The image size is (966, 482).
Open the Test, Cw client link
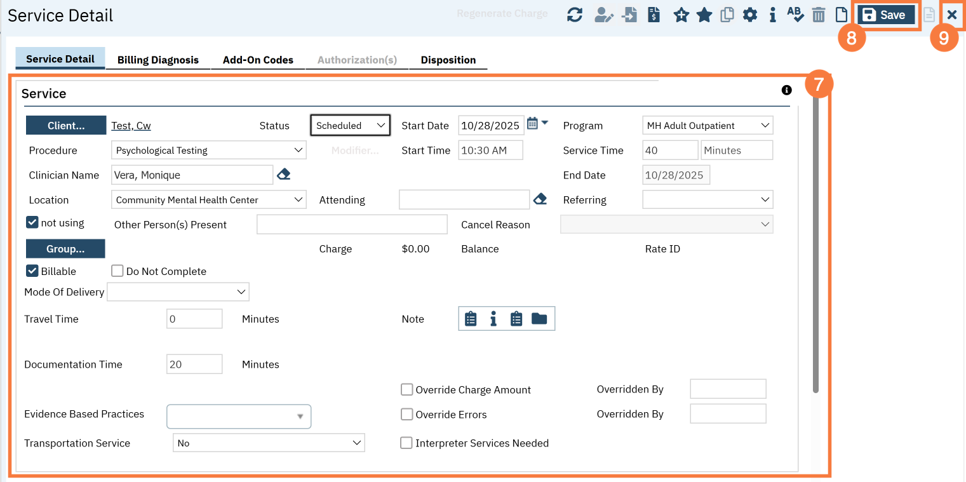(x=131, y=126)
